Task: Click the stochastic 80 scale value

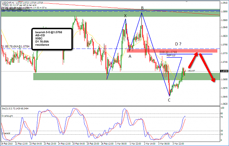Action: pyautogui.click(x=222, y=114)
